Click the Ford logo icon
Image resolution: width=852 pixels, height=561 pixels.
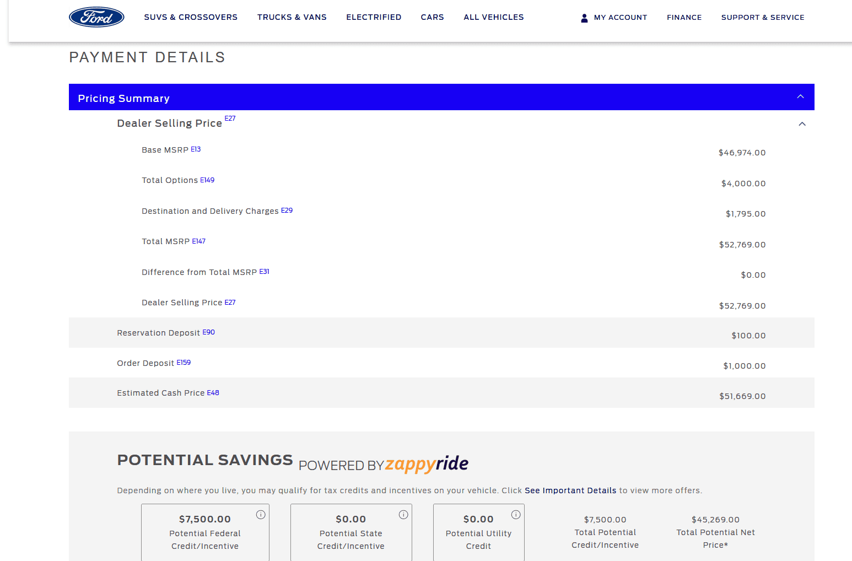coord(96,17)
